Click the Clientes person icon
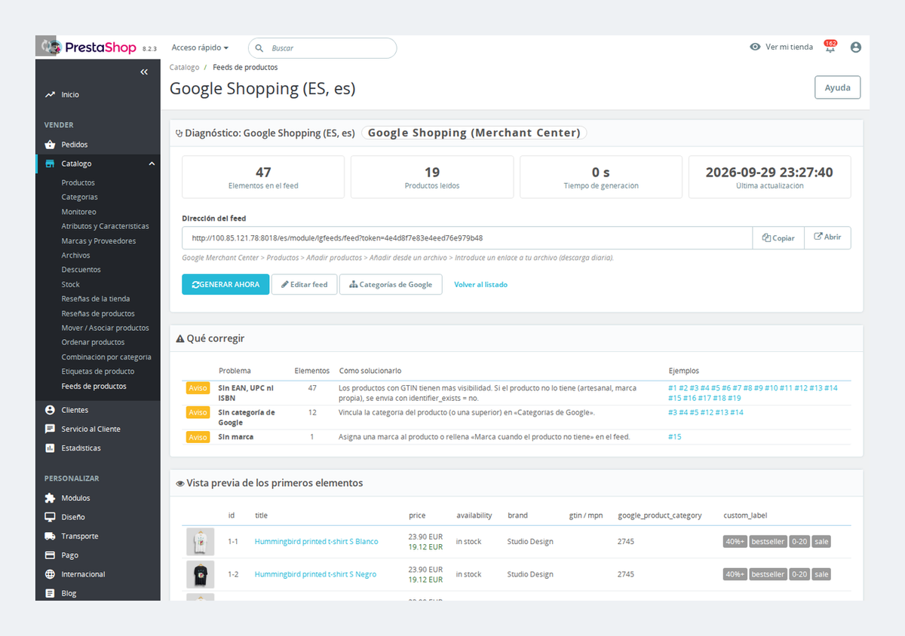Screen dimensions: 905x636 tap(50, 410)
